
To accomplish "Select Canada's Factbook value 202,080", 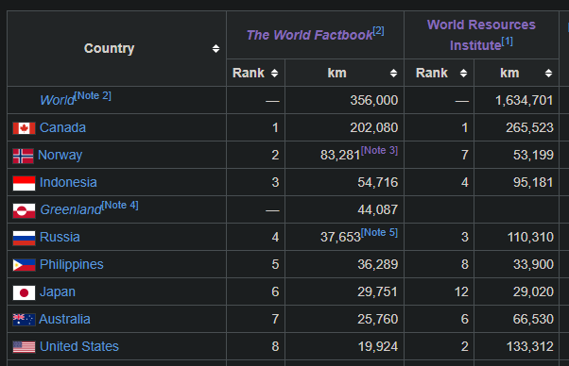I will [373, 127].
